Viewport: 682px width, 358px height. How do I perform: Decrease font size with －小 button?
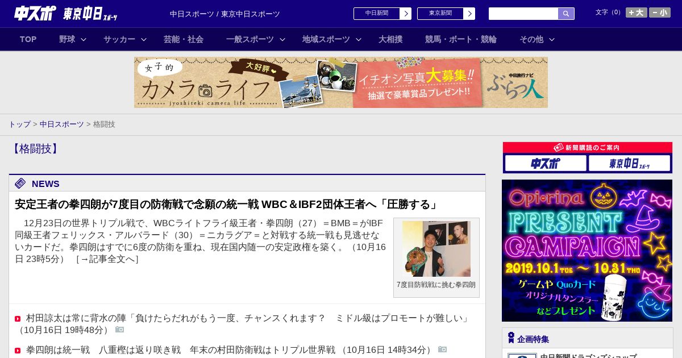[660, 13]
